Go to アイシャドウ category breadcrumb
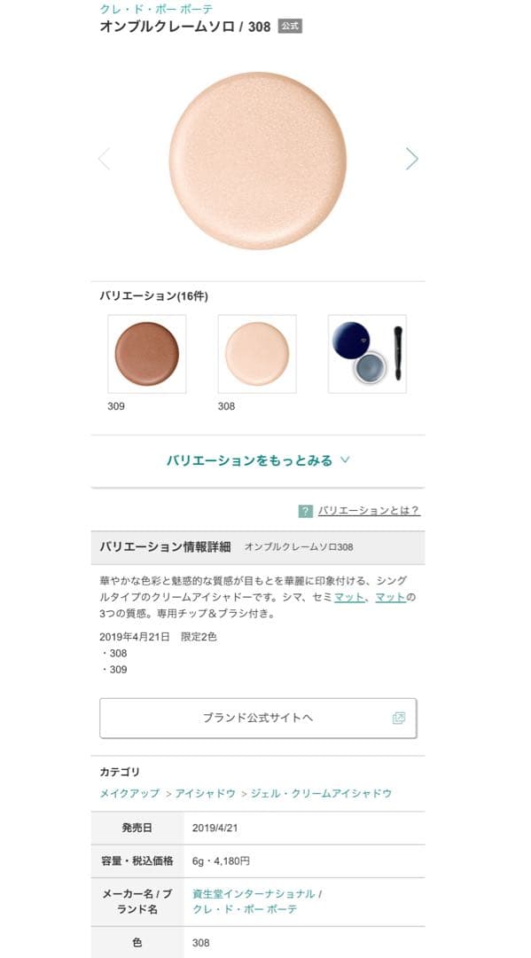The width and height of the screenshot is (531, 958). [x=205, y=793]
